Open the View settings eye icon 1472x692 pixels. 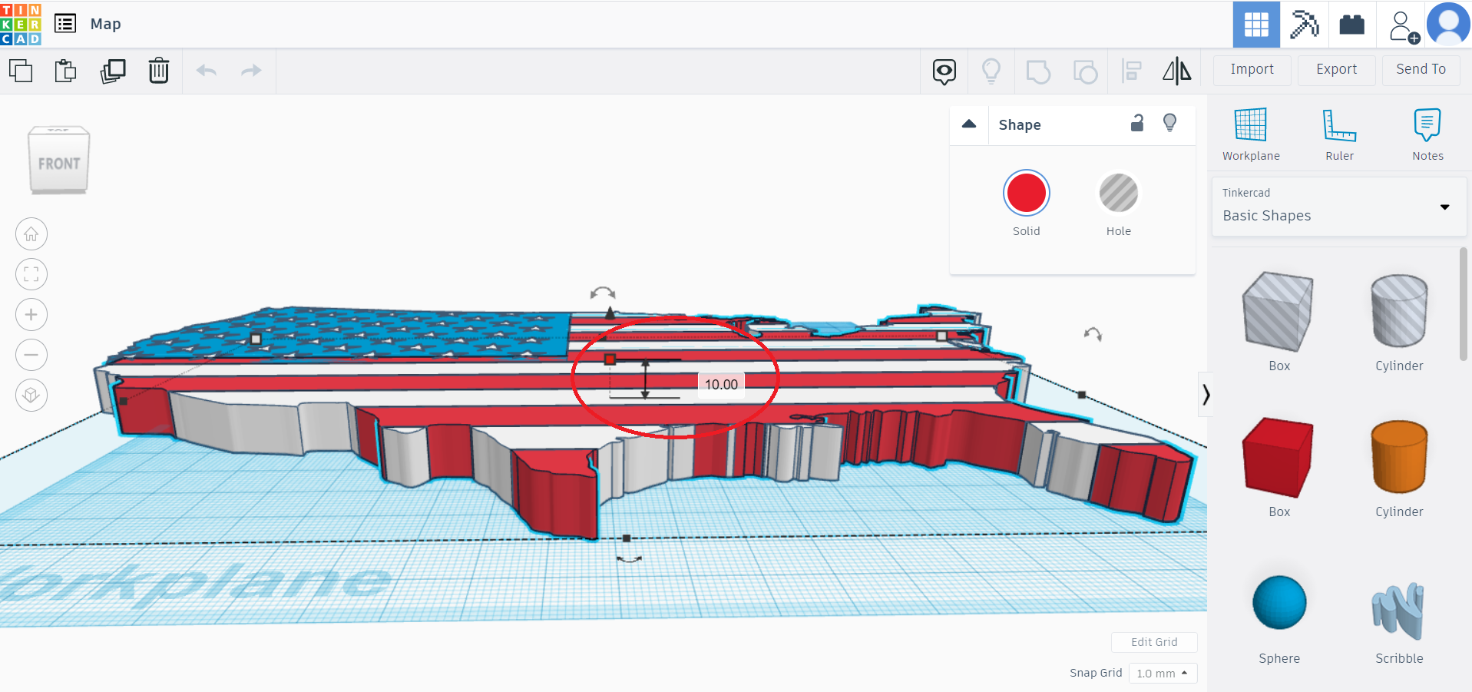click(x=944, y=71)
